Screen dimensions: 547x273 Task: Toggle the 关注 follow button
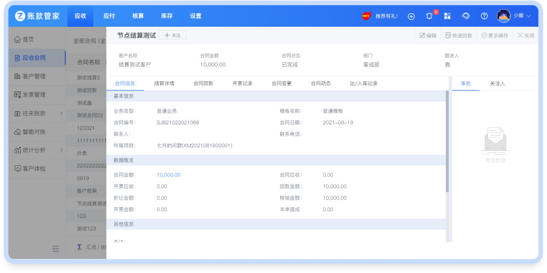coord(172,35)
